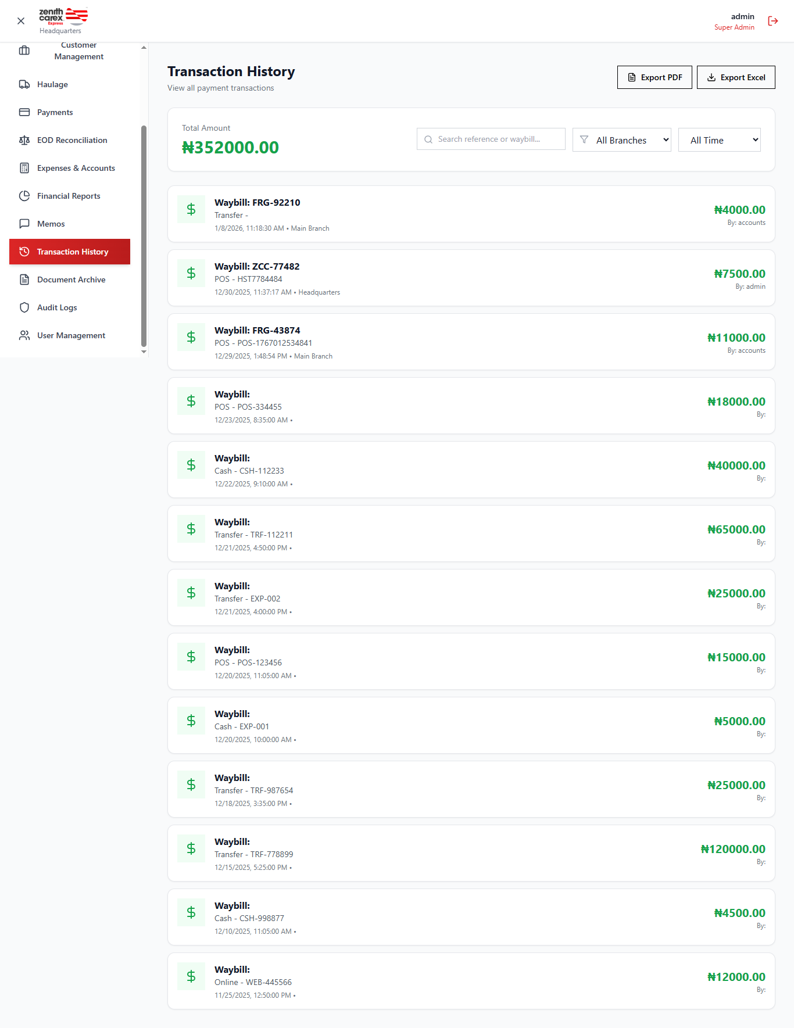This screenshot has height=1028, width=794.
Task: Close the sidebar with the X icon
Action: point(21,21)
